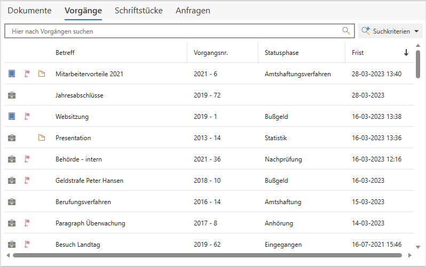426x267 pixels.
Task: Sort by the Statusphase column header
Action: coord(281,53)
